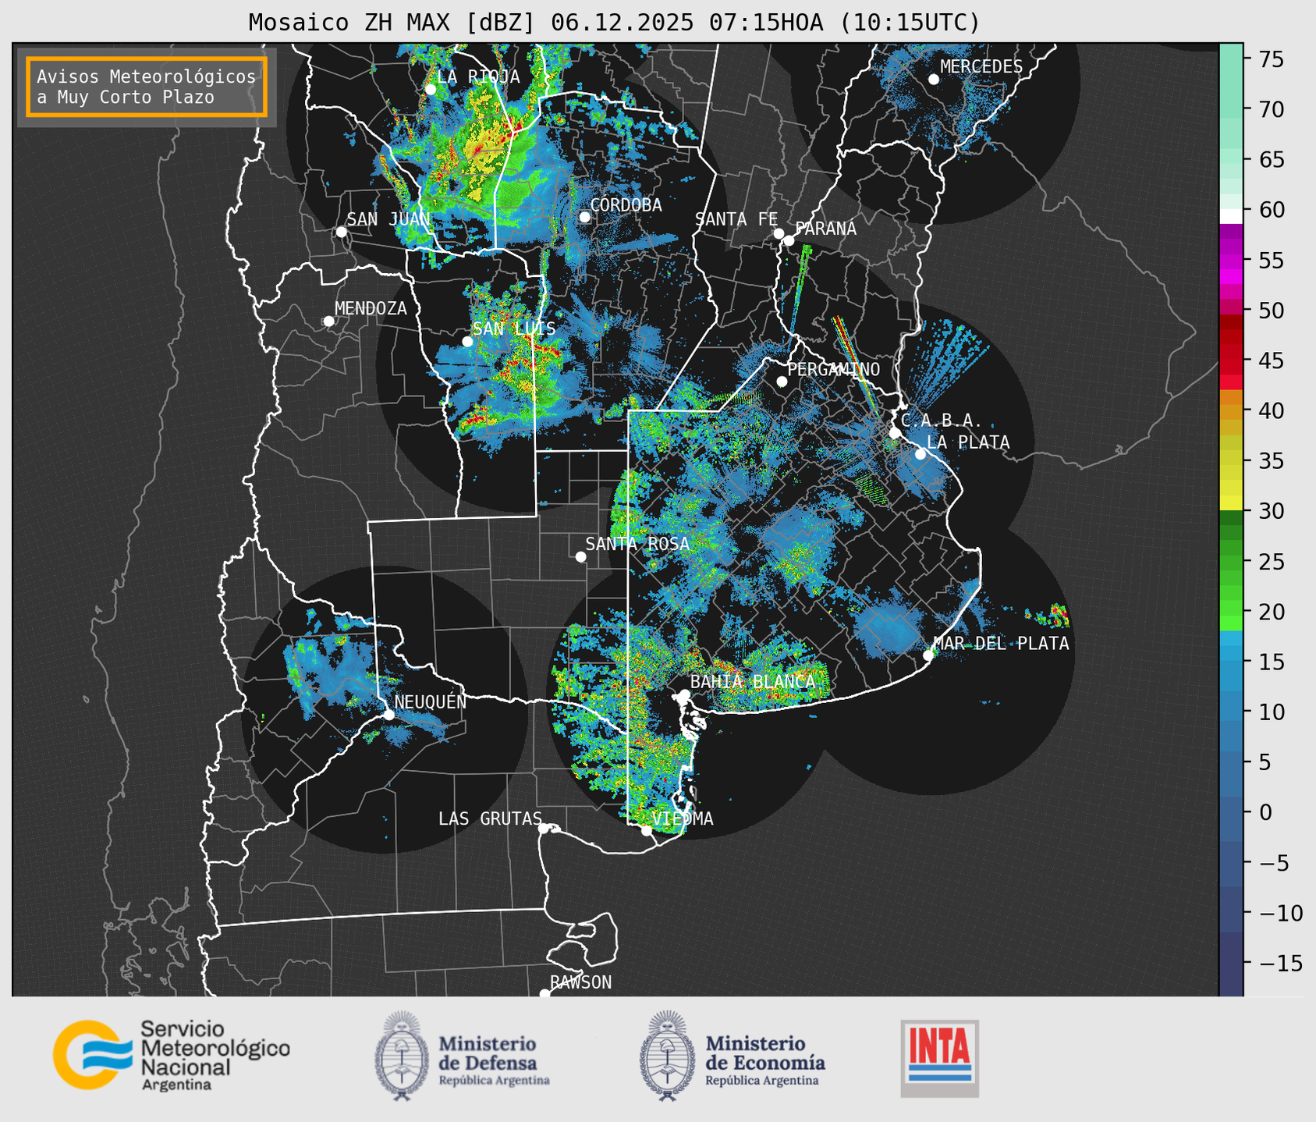Click the Bahía Blanca city marker dot
Screen dimensions: 1316x1122
(684, 694)
